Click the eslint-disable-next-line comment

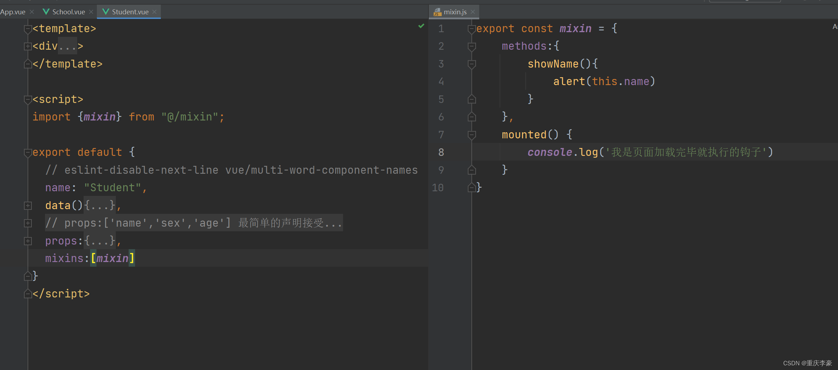(x=231, y=170)
